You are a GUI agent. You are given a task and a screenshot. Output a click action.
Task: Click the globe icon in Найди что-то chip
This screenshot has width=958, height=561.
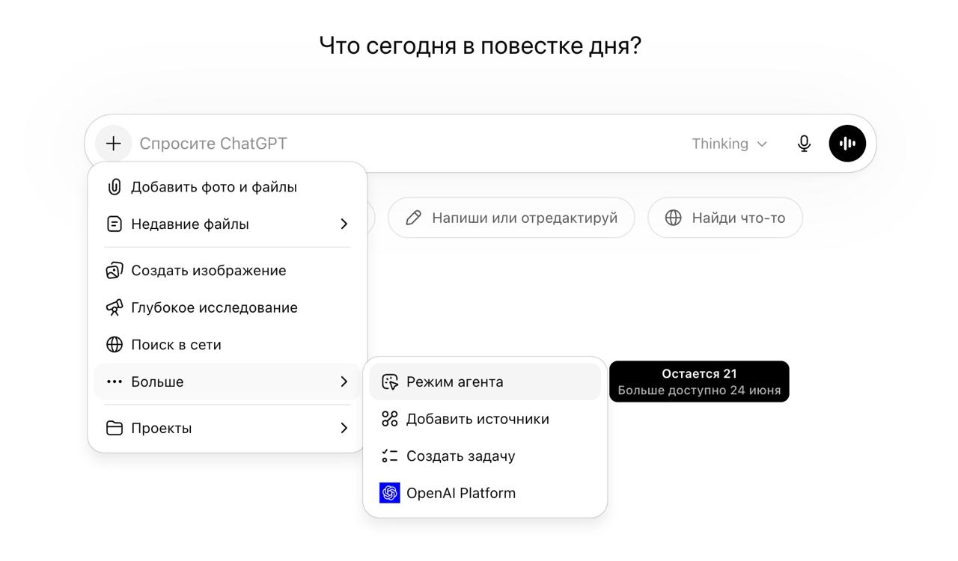(x=674, y=218)
